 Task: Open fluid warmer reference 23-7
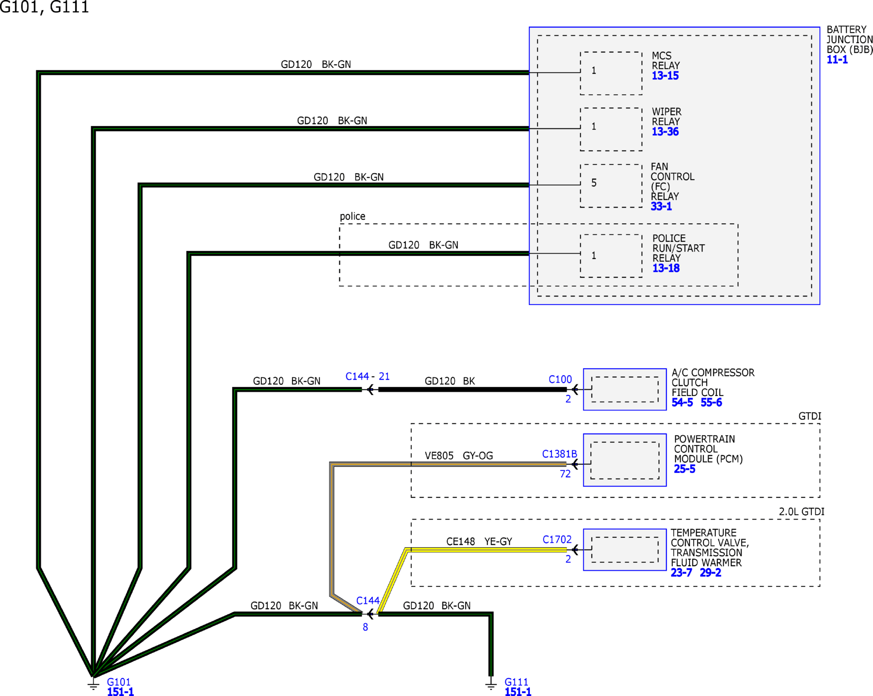point(681,573)
